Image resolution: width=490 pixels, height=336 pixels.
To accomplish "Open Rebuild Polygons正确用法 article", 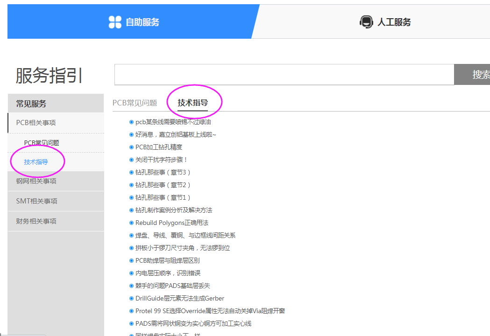I will pos(171,223).
